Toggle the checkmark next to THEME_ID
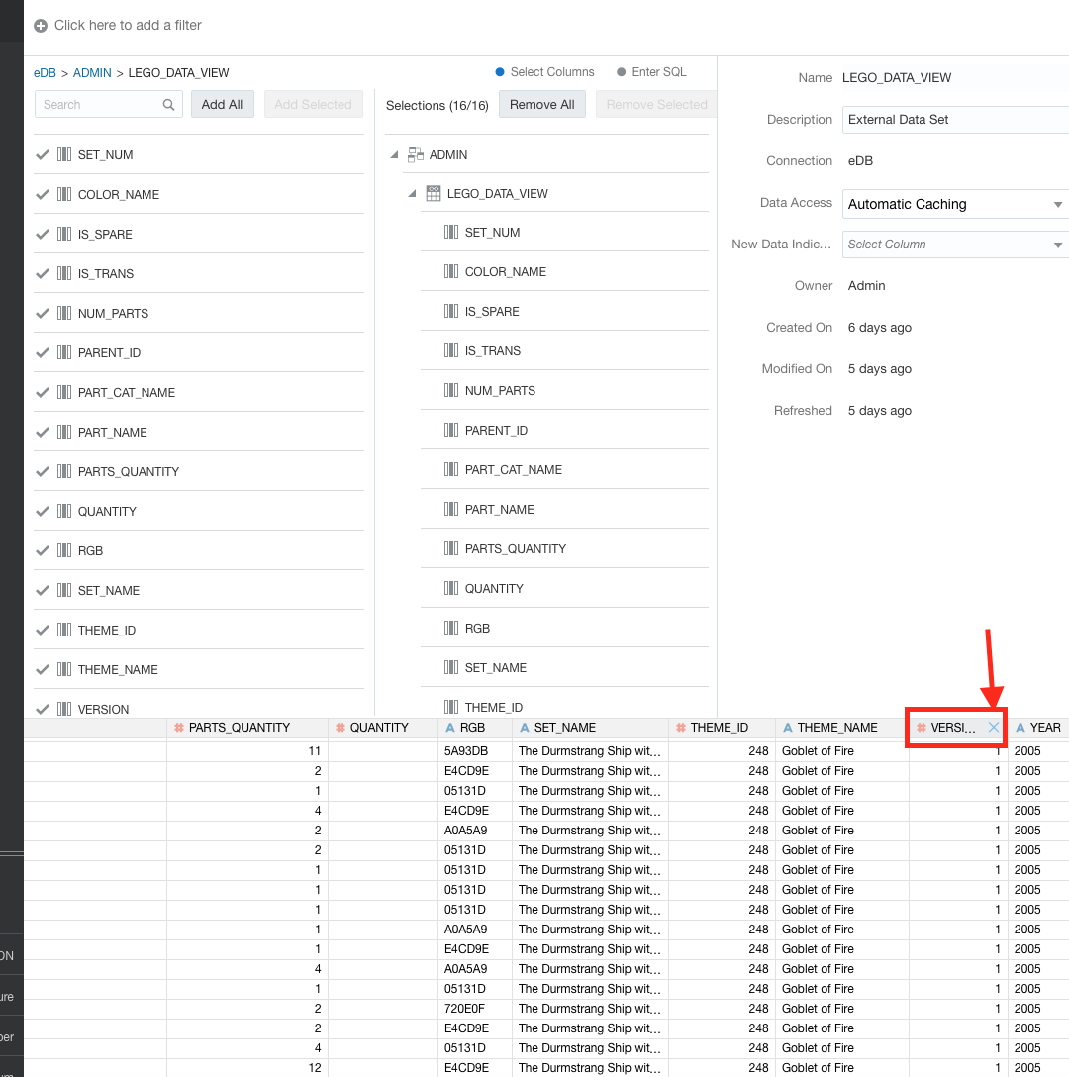 click(x=43, y=630)
